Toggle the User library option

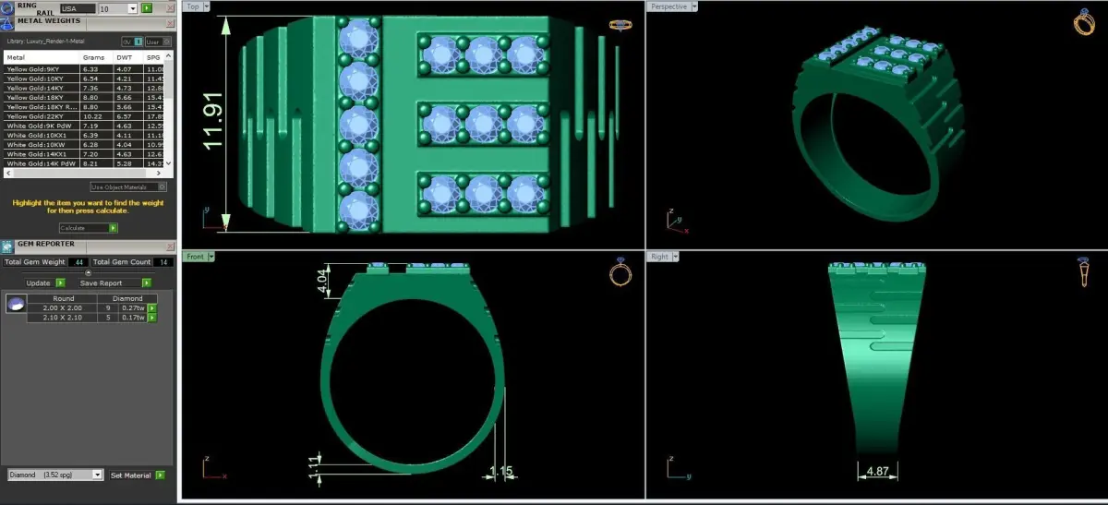point(158,42)
